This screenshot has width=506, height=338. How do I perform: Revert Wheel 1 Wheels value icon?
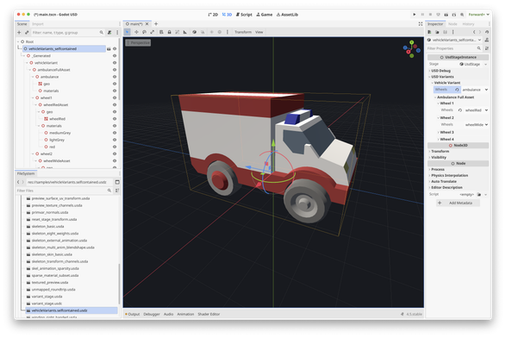(x=459, y=110)
